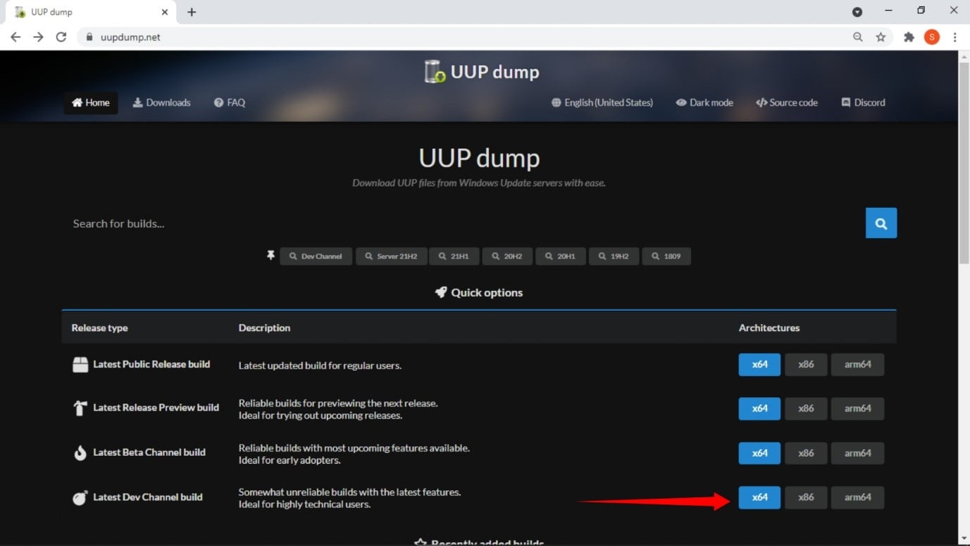Image resolution: width=970 pixels, height=546 pixels.
Task: Click the UUP dump logo in header
Action: (481, 72)
